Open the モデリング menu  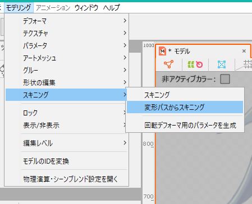tap(19, 8)
